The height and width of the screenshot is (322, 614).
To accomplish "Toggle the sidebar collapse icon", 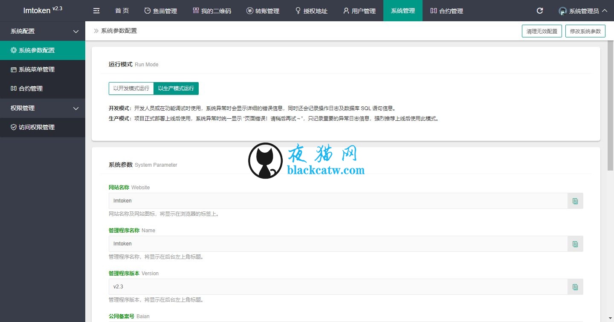I will 96,11.
